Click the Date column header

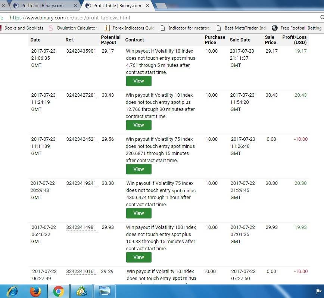[35, 40]
